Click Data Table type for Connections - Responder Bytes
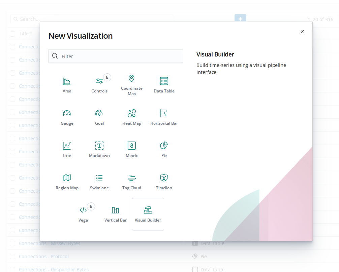This screenshot has width=339, height=272. pyautogui.click(x=212, y=269)
